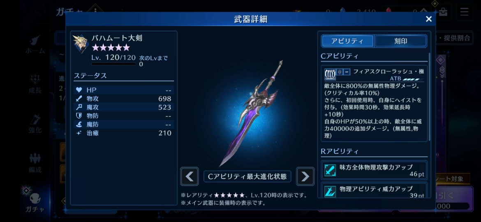
Task: Click the Bahamut greatsword image
Action: click(251, 113)
